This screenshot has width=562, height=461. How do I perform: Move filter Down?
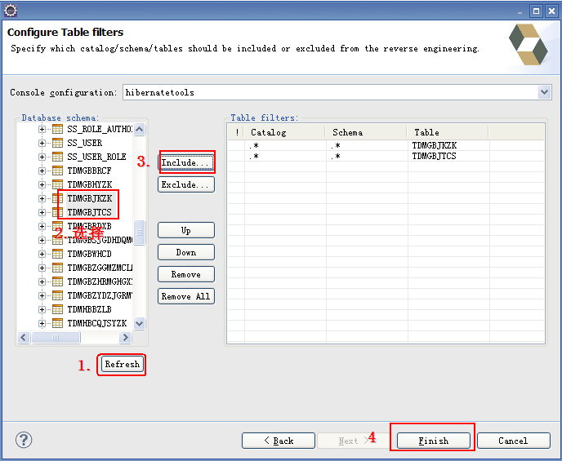pos(186,252)
